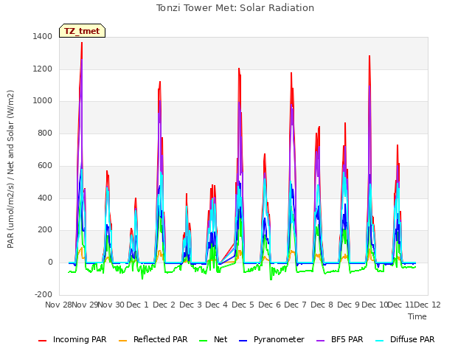Viewport: 472px width, 354px height.
Task: Click the green Net legend swatch
Action: click(204, 341)
